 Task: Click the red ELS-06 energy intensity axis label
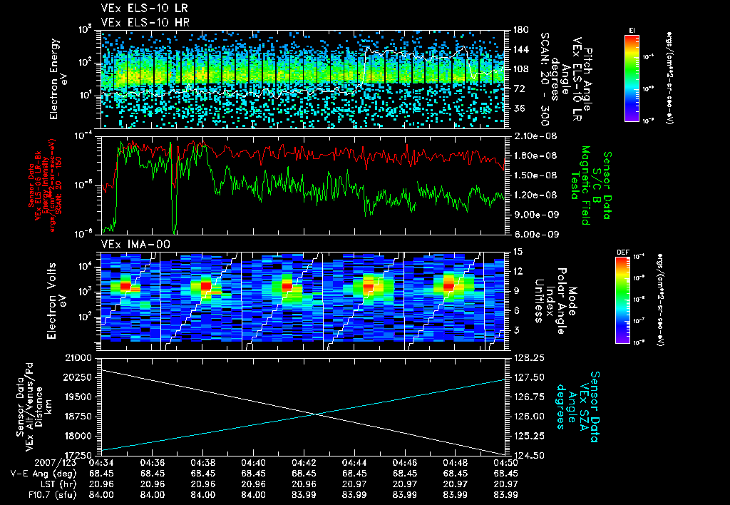[45, 185]
